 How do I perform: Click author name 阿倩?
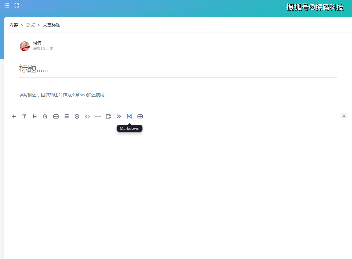click(37, 43)
